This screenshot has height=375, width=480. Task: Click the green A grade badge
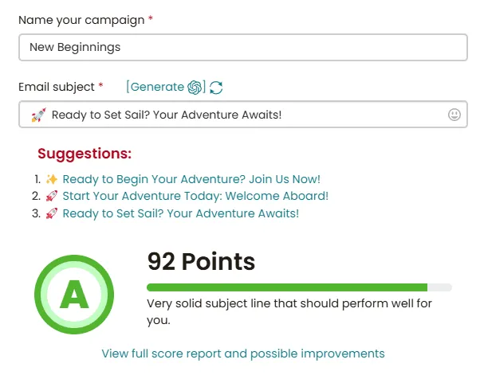coord(74,295)
